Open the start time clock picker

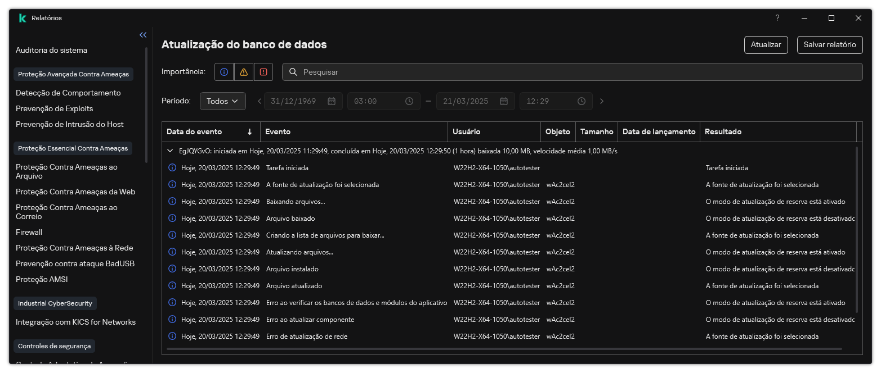pos(409,101)
